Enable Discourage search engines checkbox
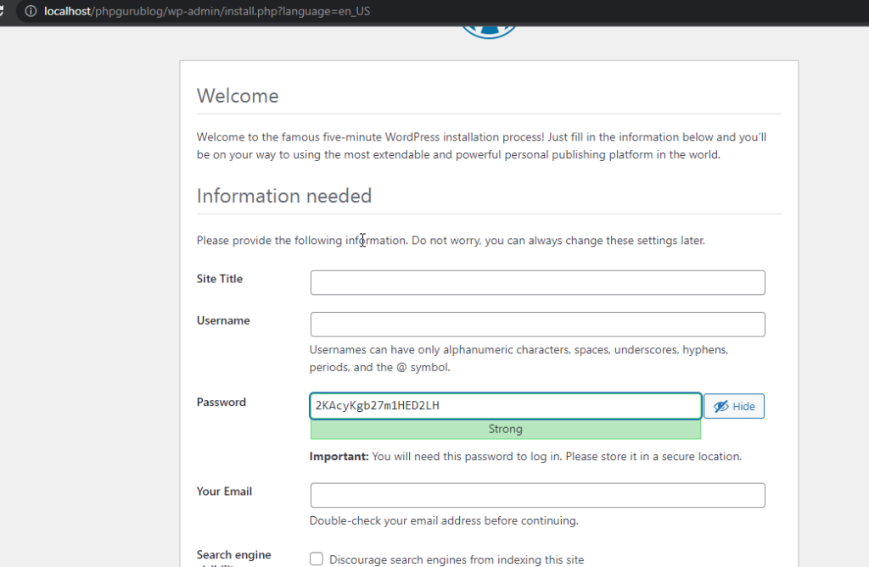This screenshot has height=567, width=869. coord(317,559)
